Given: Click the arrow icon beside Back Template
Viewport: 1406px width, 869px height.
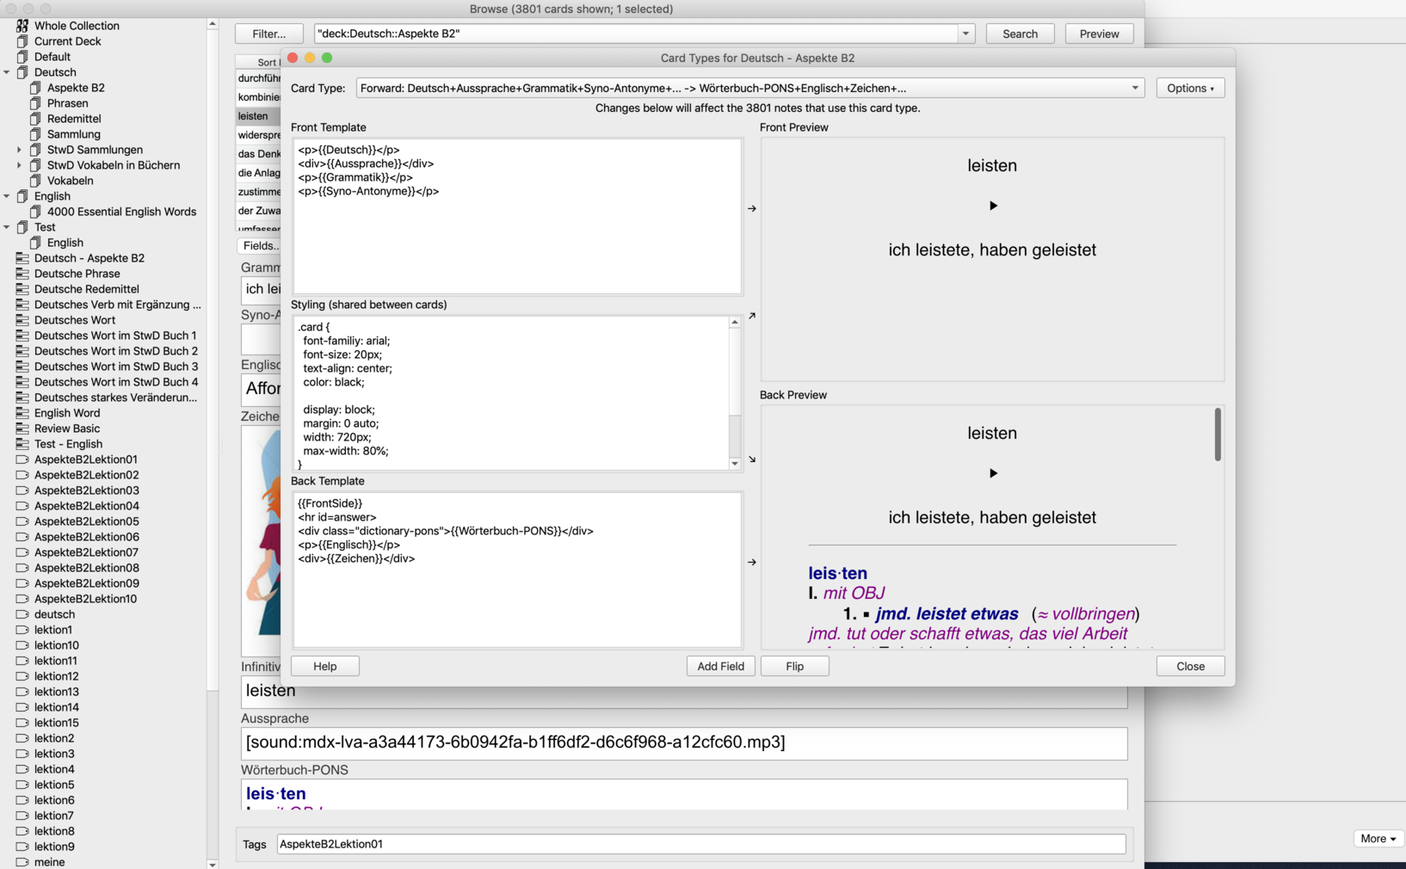Looking at the screenshot, I should (752, 562).
